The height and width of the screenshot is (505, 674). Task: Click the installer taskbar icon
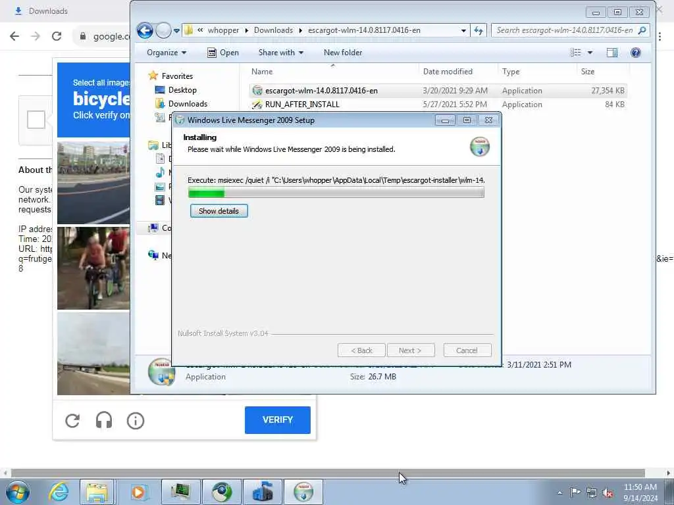[x=303, y=492]
